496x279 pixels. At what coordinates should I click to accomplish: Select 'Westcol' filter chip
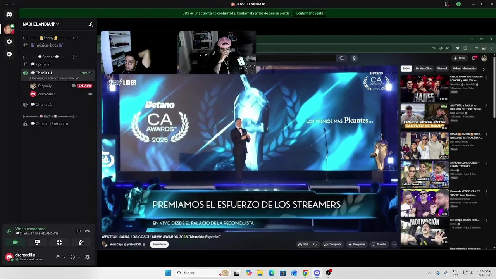442,69
